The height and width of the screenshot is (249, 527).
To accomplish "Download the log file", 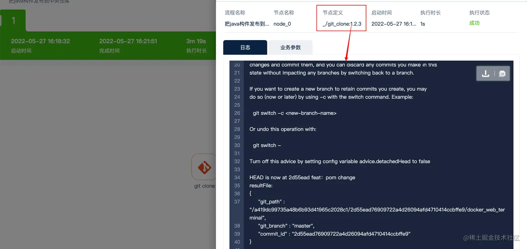I will click(486, 74).
